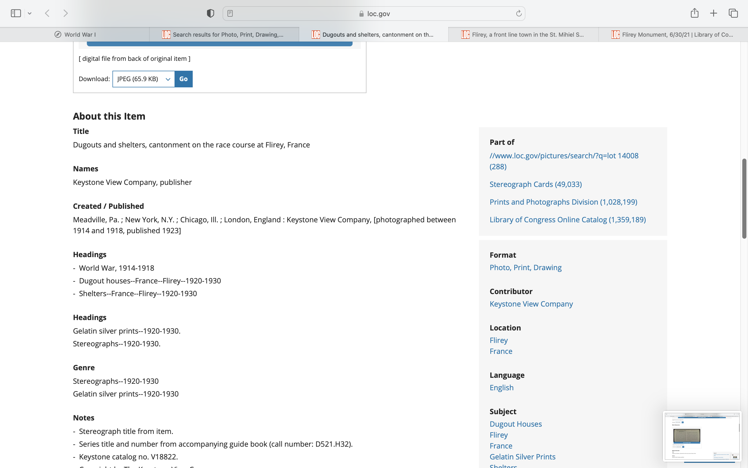Follow the Keystone View Company contributor link
Image resolution: width=748 pixels, height=468 pixels.
pos(531,304)
